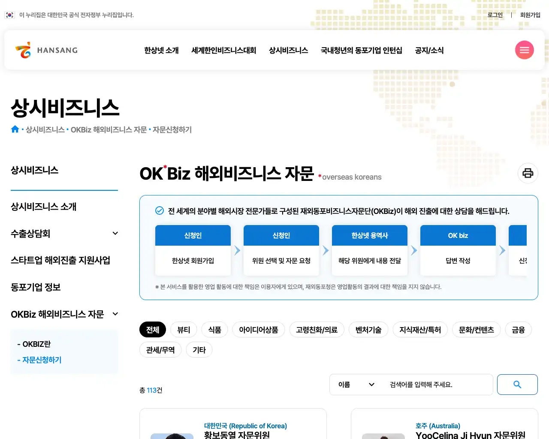Click the home icon in breadcrumb
Viewport: 549px width, 439px height.
[x=15, y=129]
